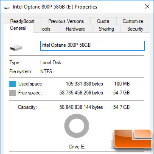154x154 pixels.
Task: Click the drive usage donut chart
Action: click(x=77, y=126)
